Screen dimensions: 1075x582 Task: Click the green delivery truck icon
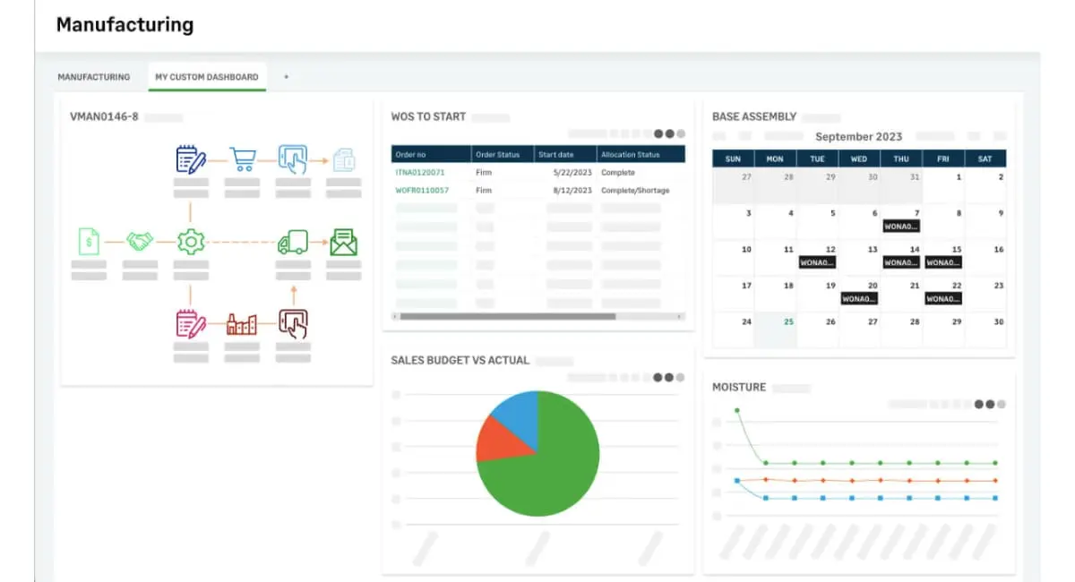click(292, 242)
